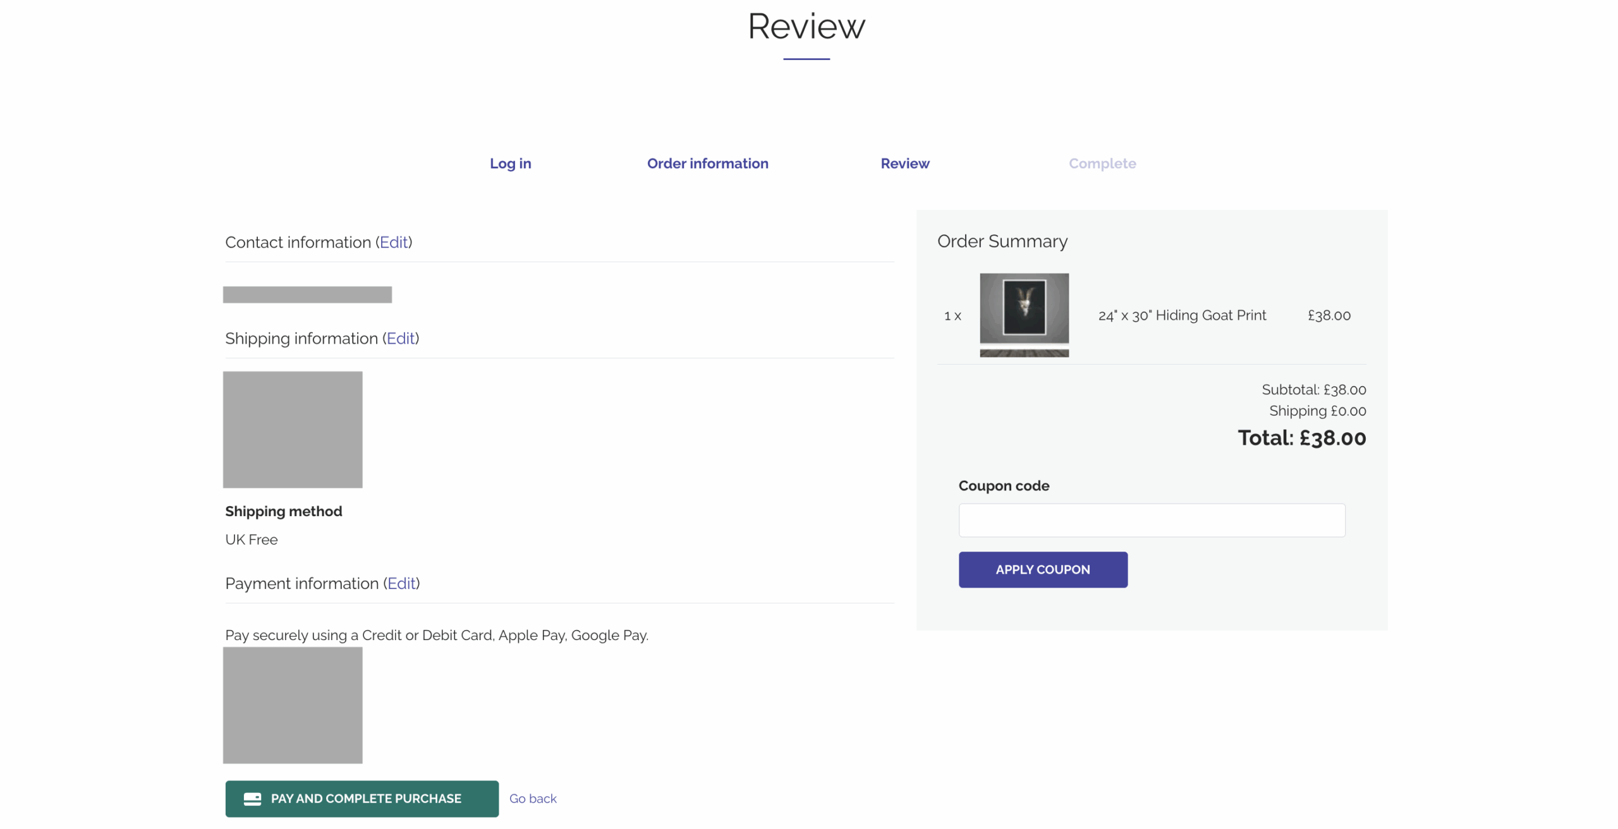Click the UK Free shipping method text
Viewport: 1618px width, 829px height.
(251, 540)
